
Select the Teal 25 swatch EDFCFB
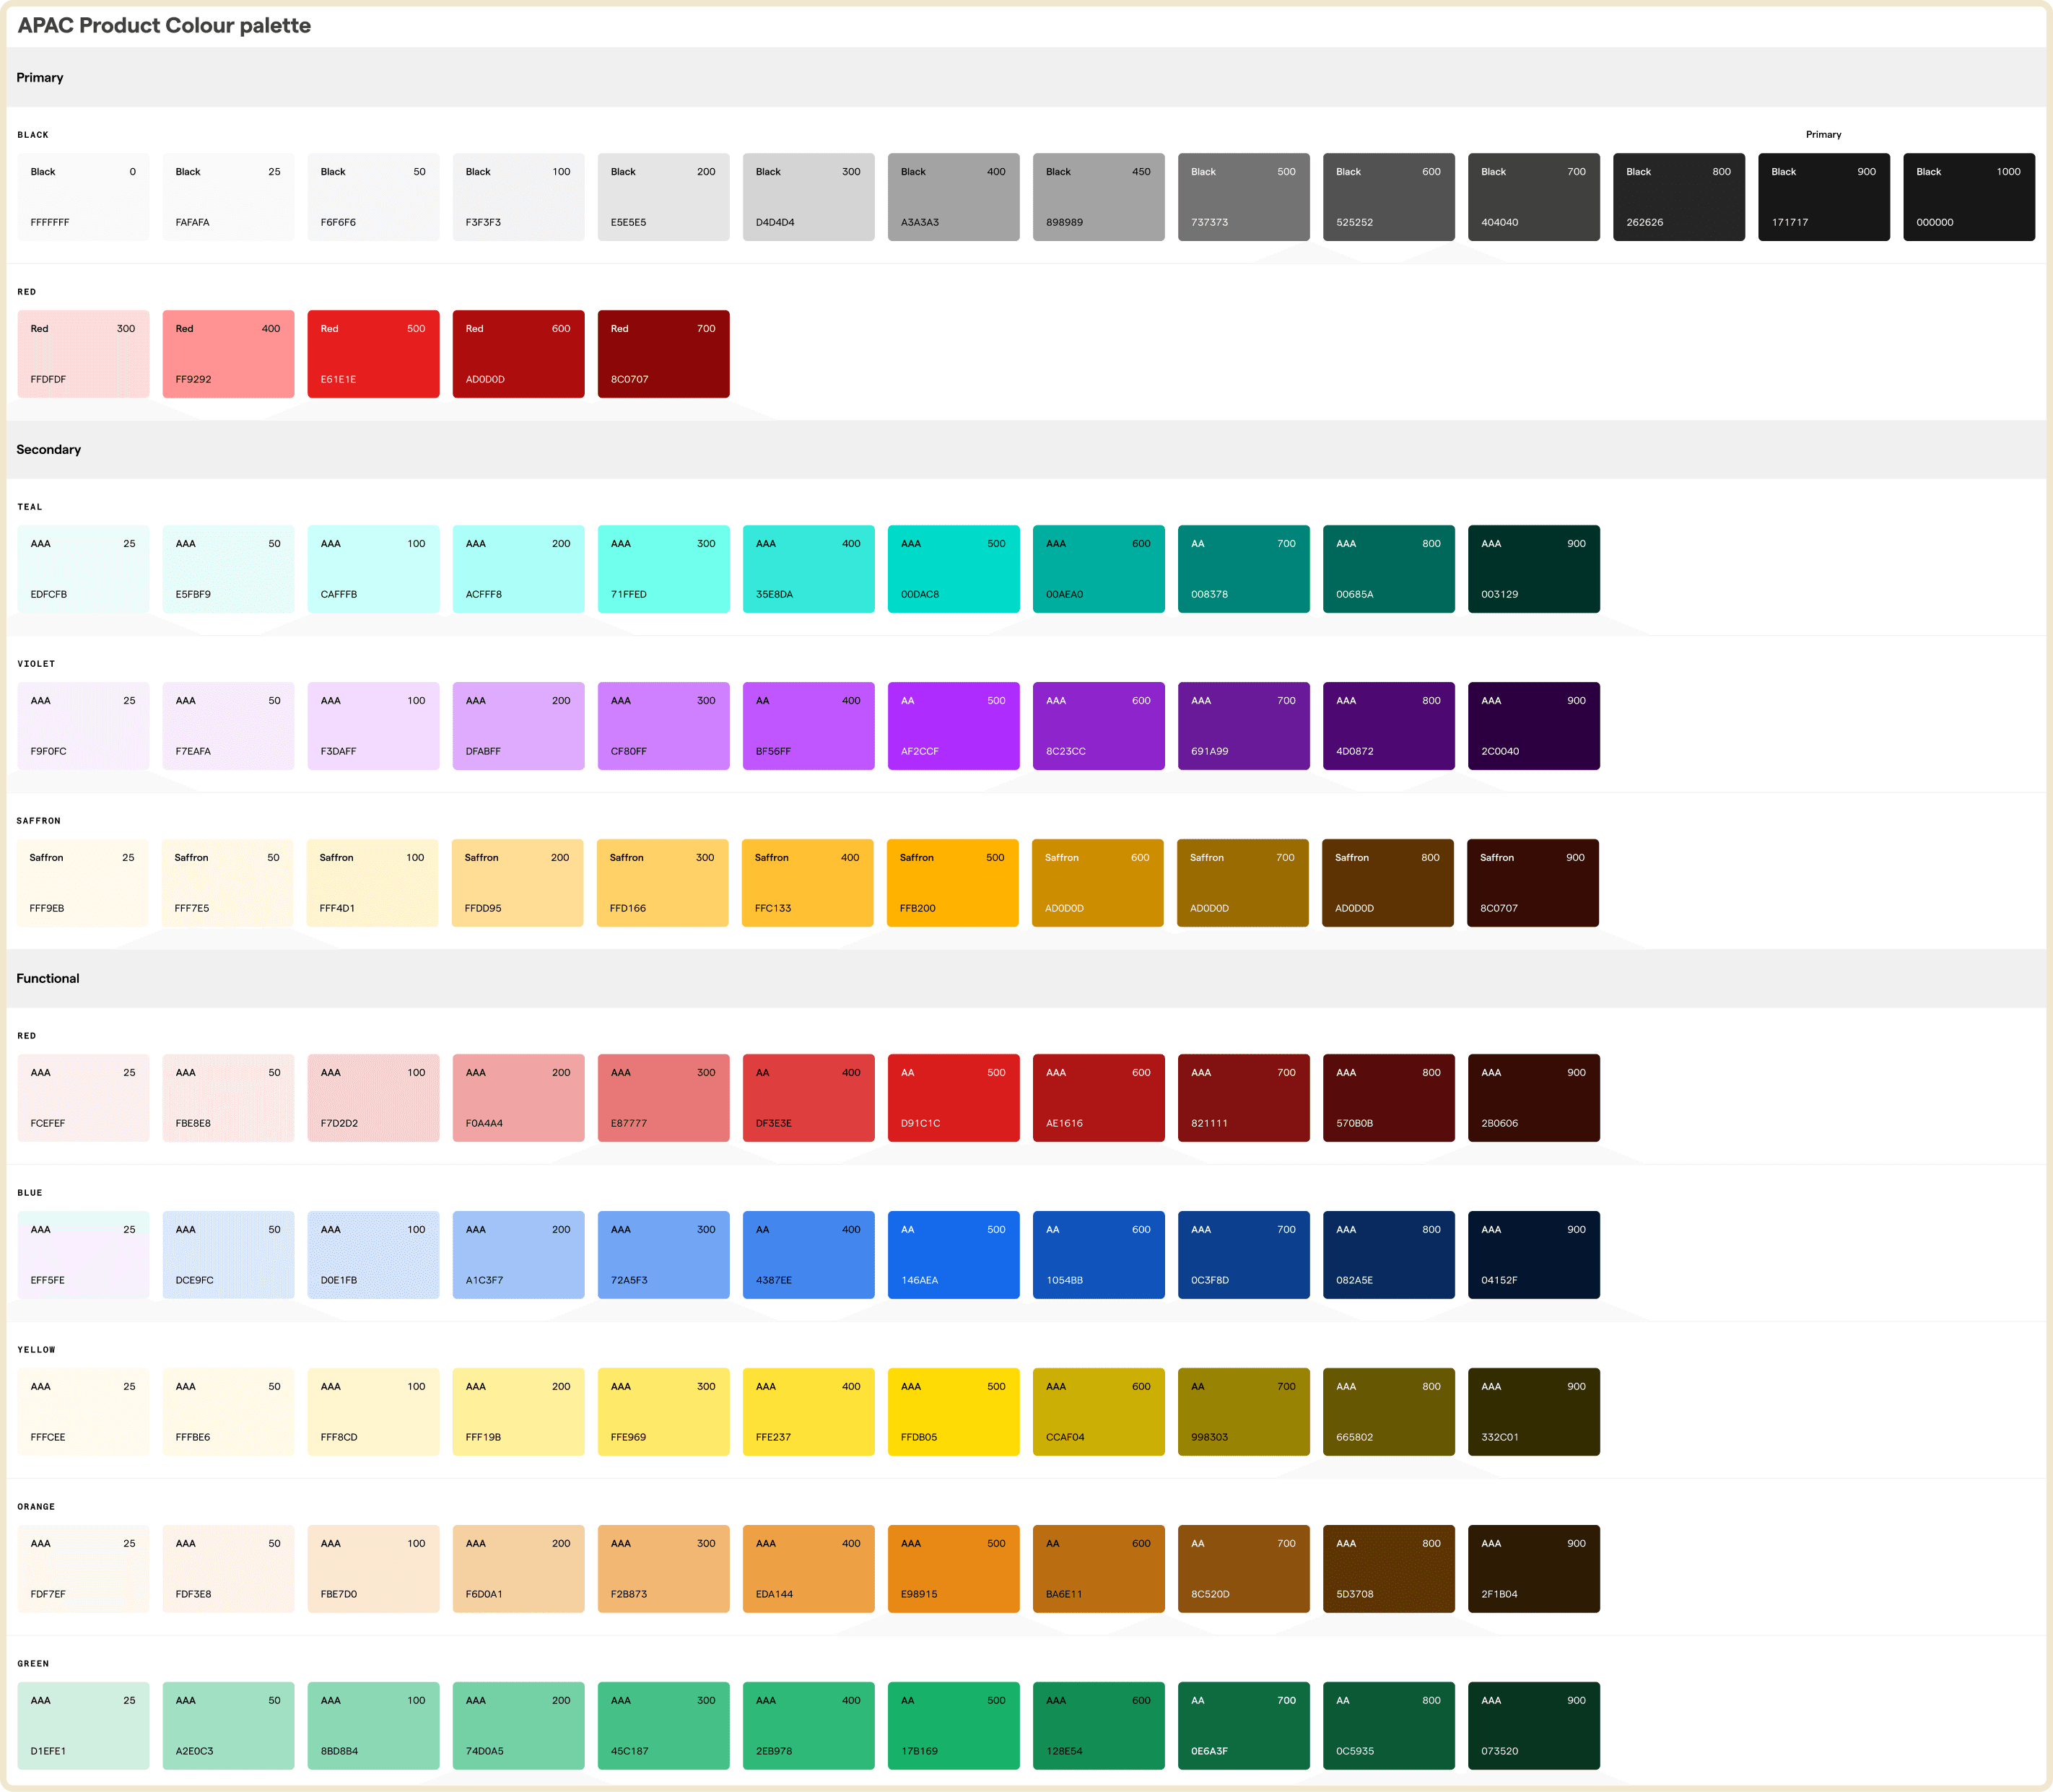pyautogui.click(x=83, y=569)
